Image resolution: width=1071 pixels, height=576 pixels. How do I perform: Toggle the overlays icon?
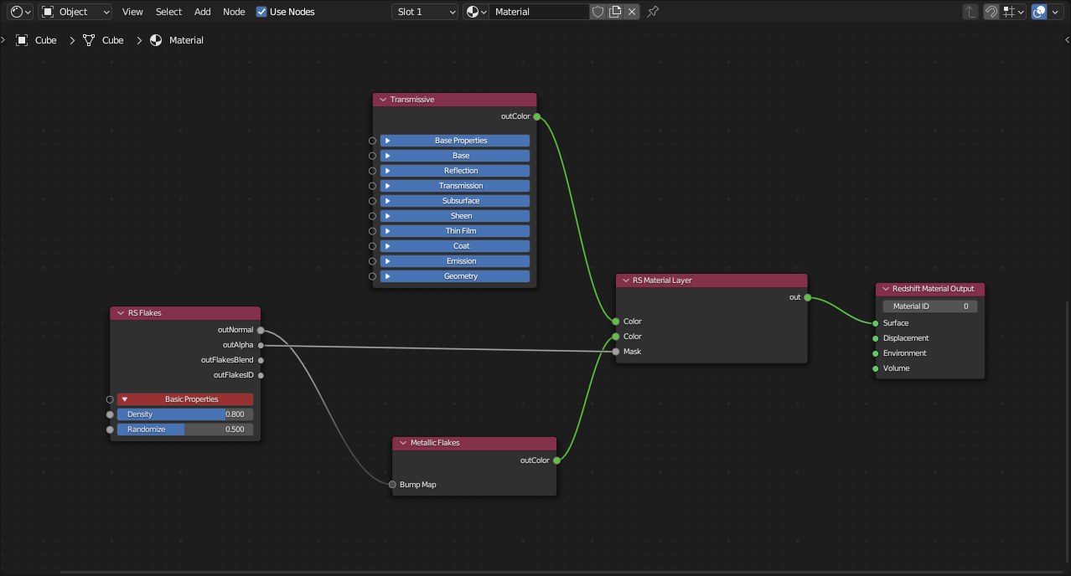coord(1039,12)
